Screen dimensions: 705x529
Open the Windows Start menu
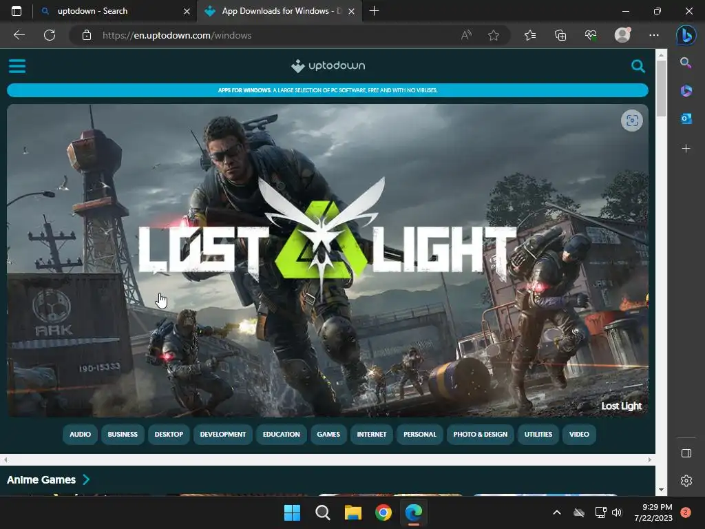[292, 512]
